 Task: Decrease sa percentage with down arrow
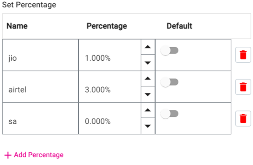148,126
